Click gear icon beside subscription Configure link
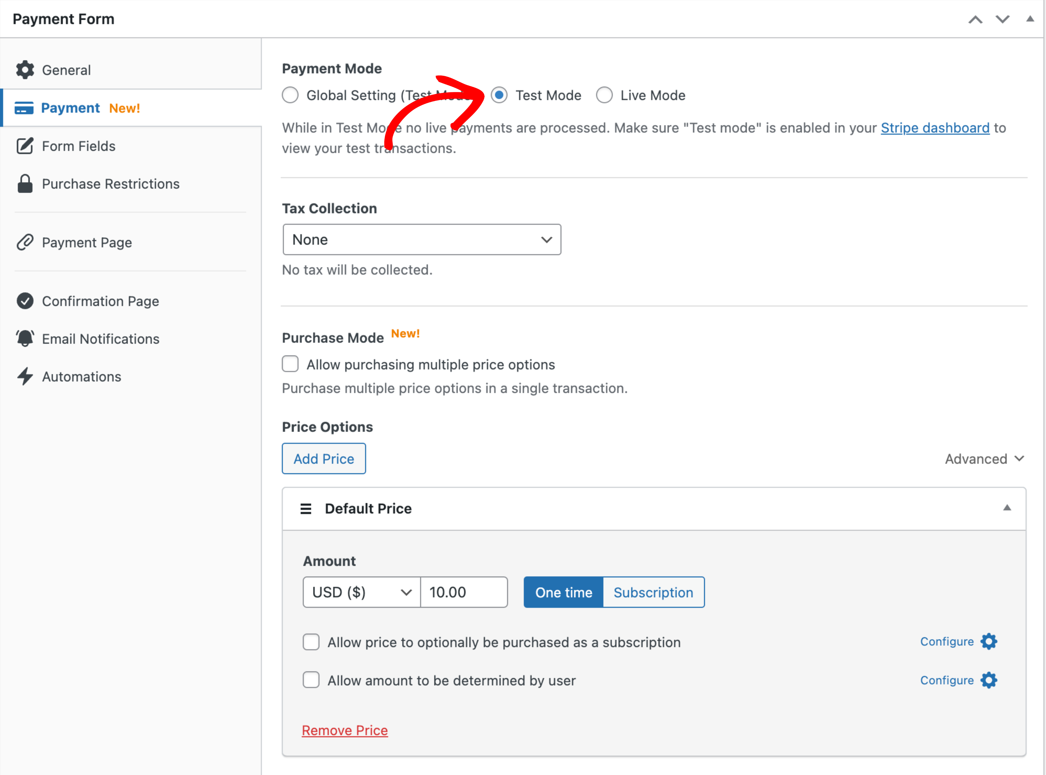The height and width of the screenshot is (775, 1046). (989, 641)
